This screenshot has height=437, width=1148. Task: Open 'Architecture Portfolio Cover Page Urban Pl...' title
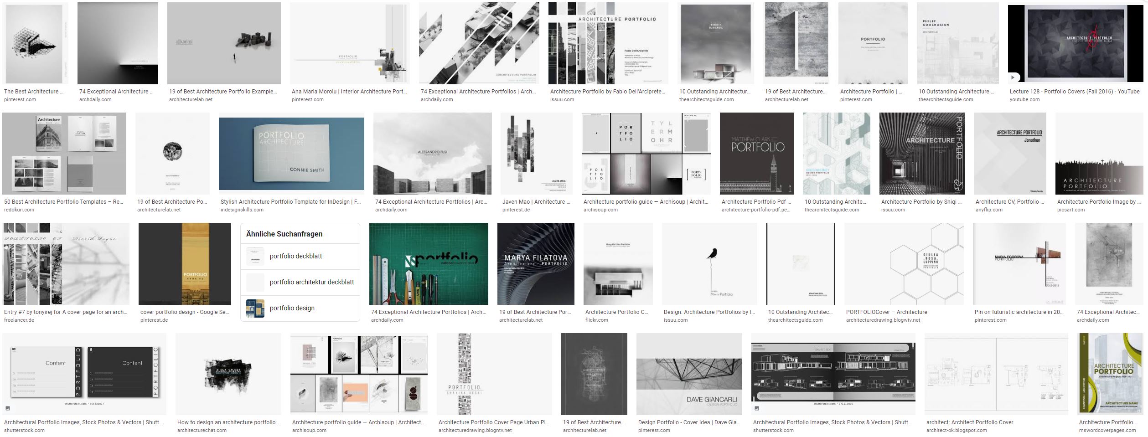(494, 422)
